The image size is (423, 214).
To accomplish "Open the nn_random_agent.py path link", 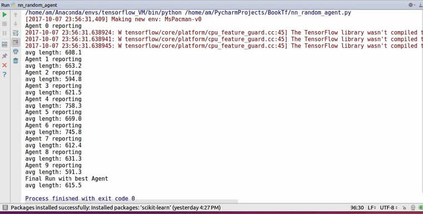I will tap(268, 12).
